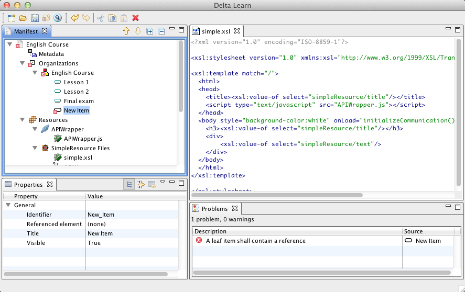Click the Property column header
The image size is (465, 292).
(45, 196)
